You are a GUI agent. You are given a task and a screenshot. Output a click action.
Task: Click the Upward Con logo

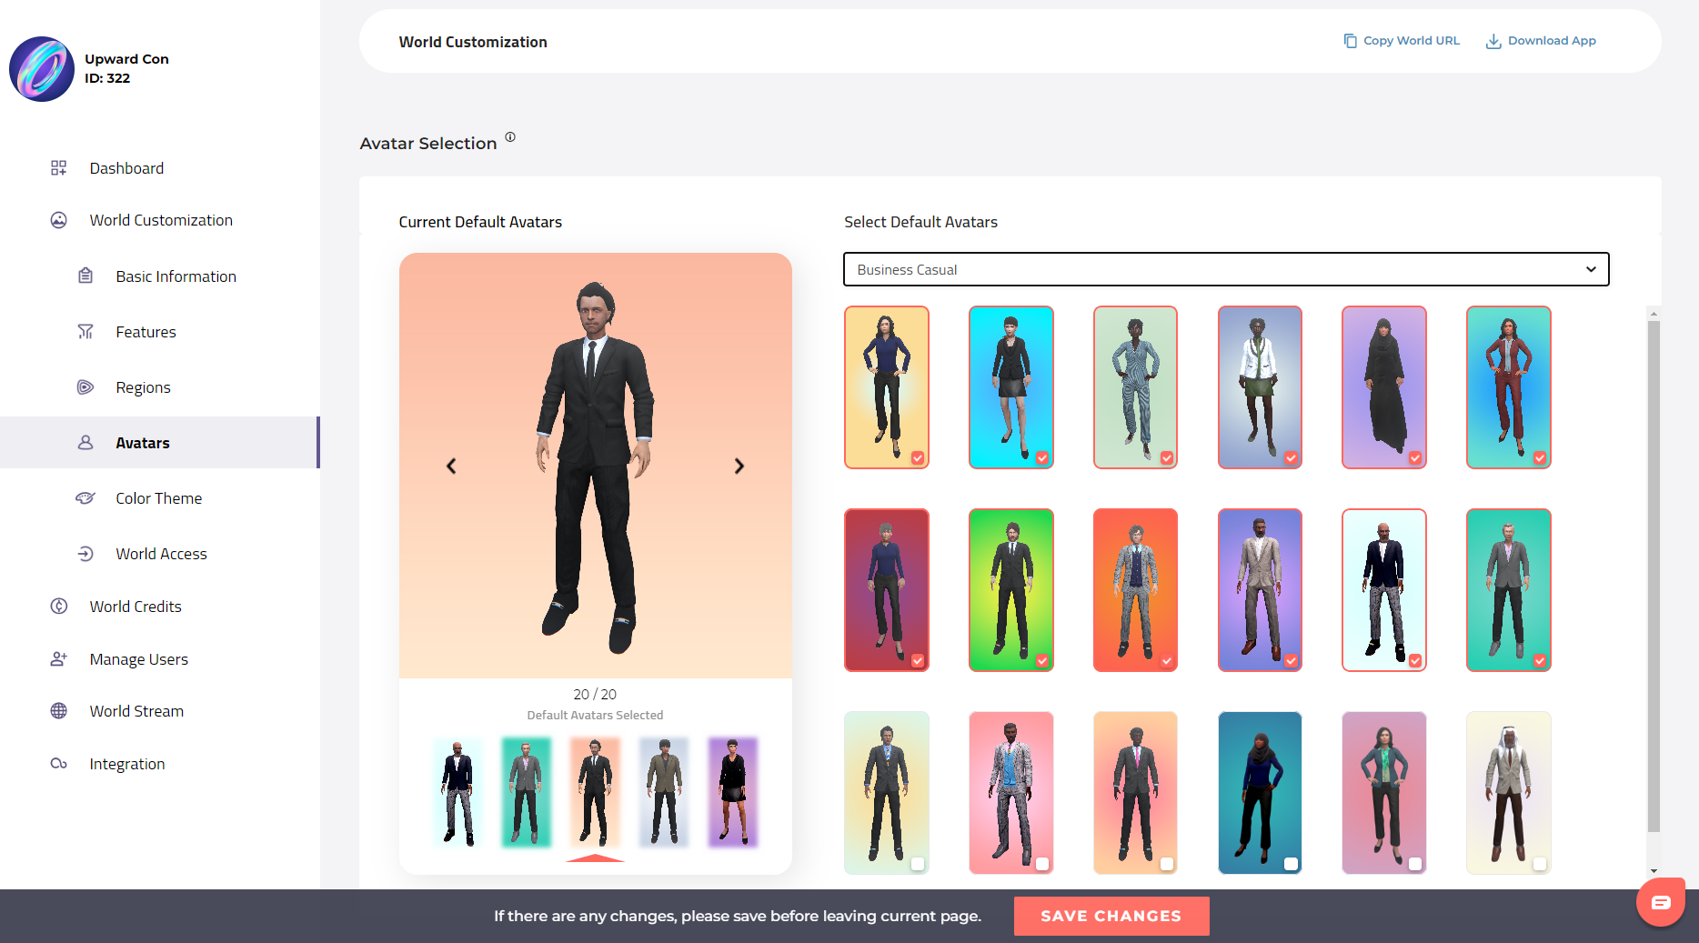coord(42,69)
